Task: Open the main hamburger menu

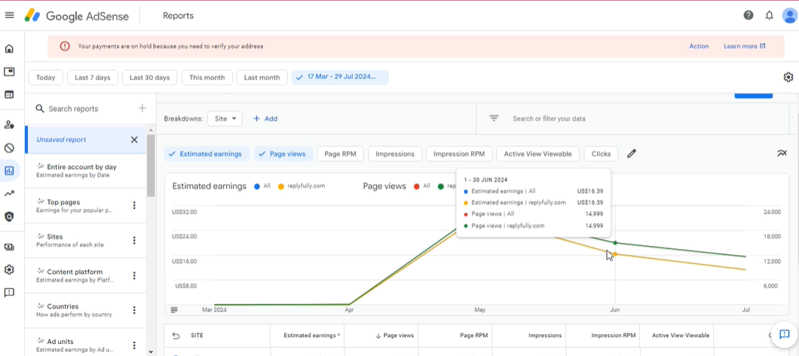Action: tap(9, 15)
